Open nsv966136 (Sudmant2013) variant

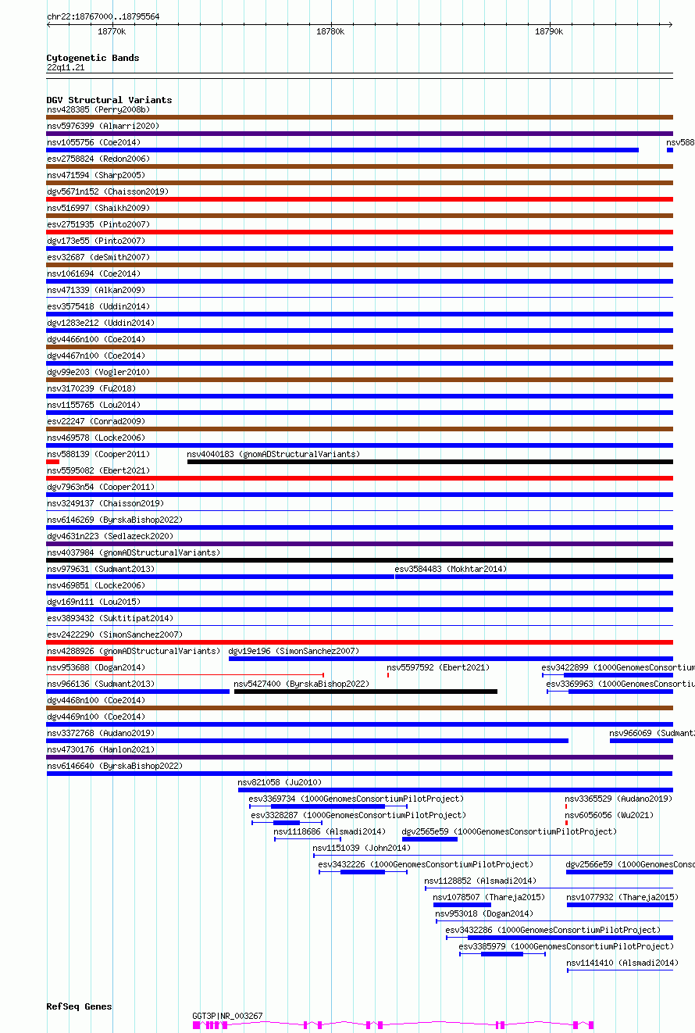click(101, 684)
